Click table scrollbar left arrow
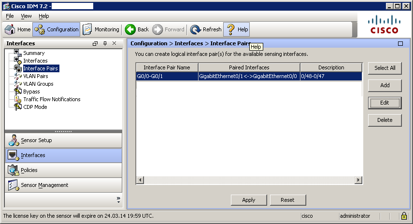Image resolution: width=413 pixels, height=224 pixels. coord(140,180)
